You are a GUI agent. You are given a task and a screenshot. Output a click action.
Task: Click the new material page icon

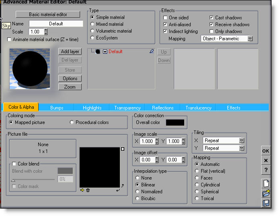(x=266, y=184)
